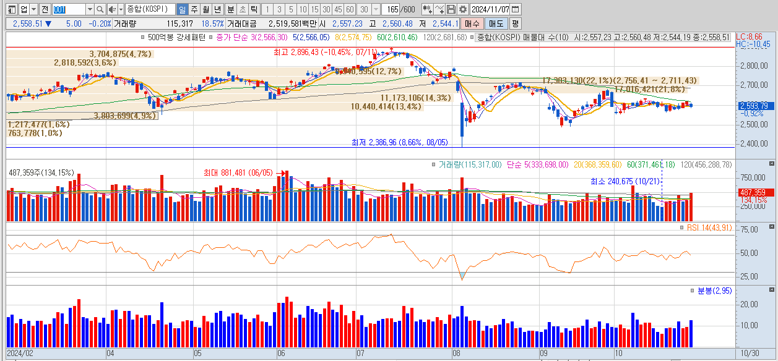The image size is (778, 361).
Task: Click the add candlestick chart icon
Action: pos(427,9)
